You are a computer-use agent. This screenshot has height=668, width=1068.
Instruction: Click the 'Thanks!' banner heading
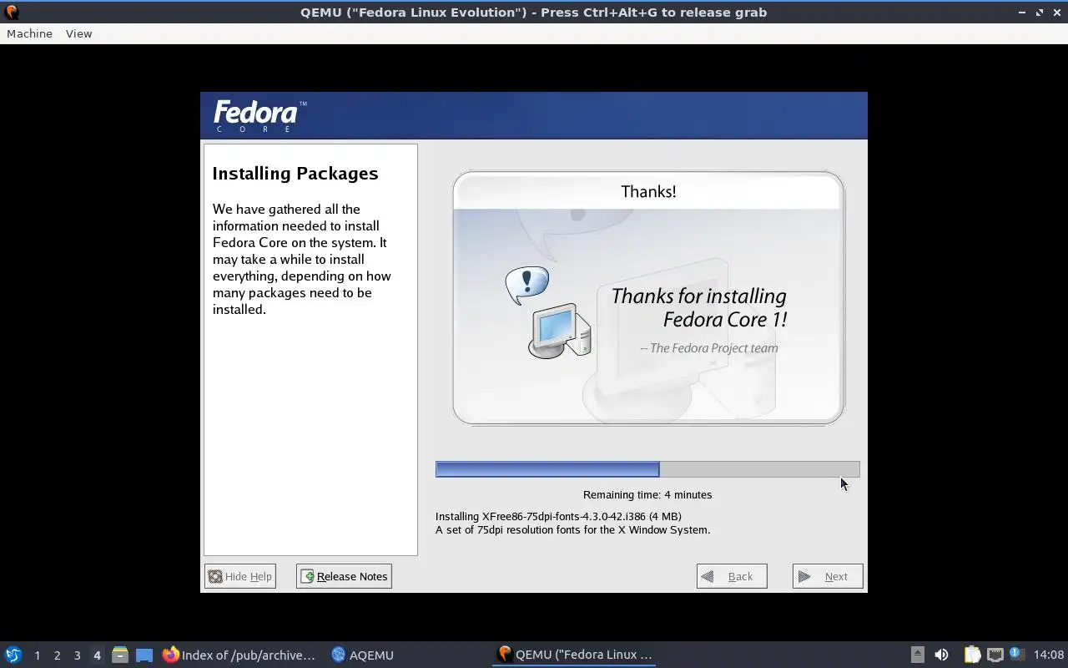648,191
